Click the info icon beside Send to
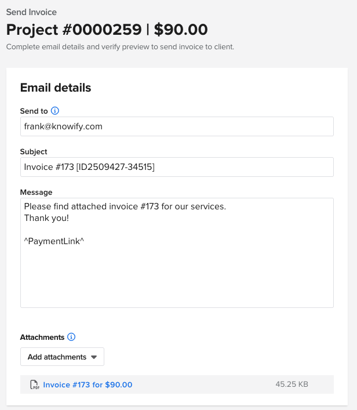This screenshot has height=410, width=357. click(56, 111)
